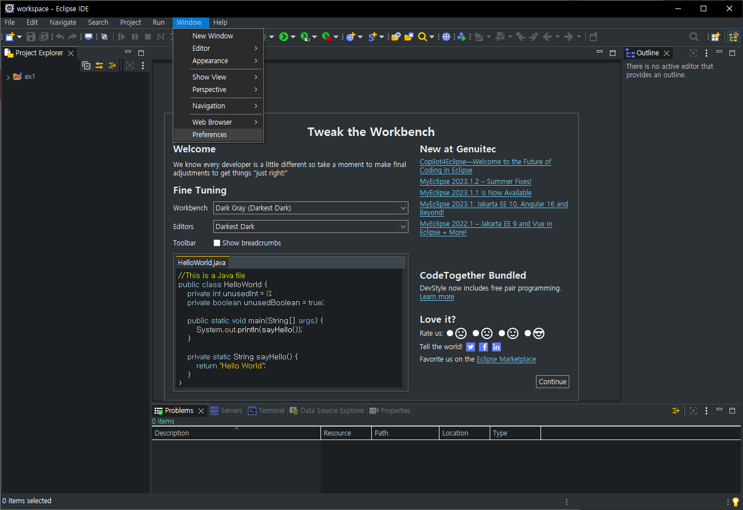The image size is (743, 510).
Task: Click the Terminate (stop) toolbar icon
Action: click(148, 37)
